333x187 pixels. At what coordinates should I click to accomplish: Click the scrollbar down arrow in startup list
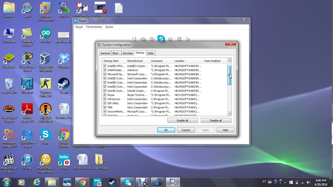pos(229,113)
